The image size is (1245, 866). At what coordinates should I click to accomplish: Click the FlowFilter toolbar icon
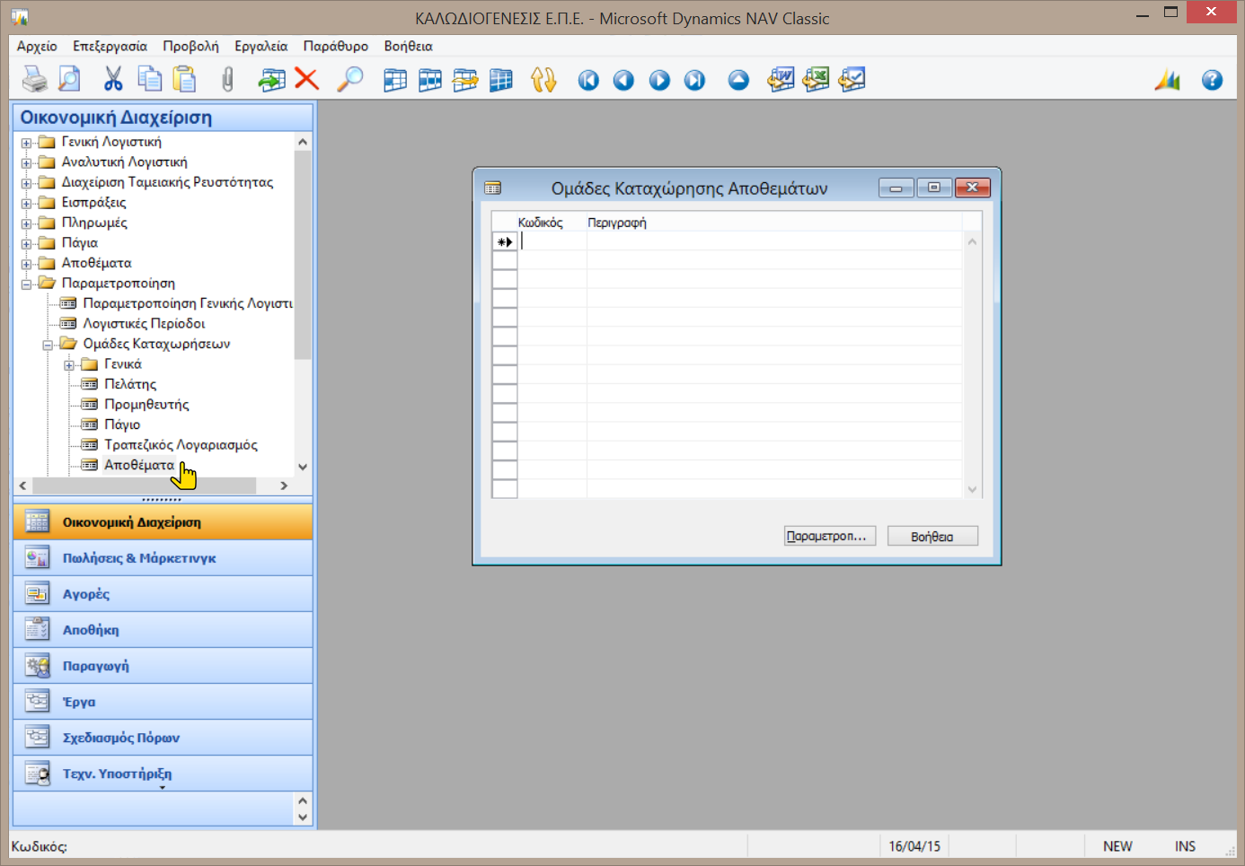pos(465,80)
